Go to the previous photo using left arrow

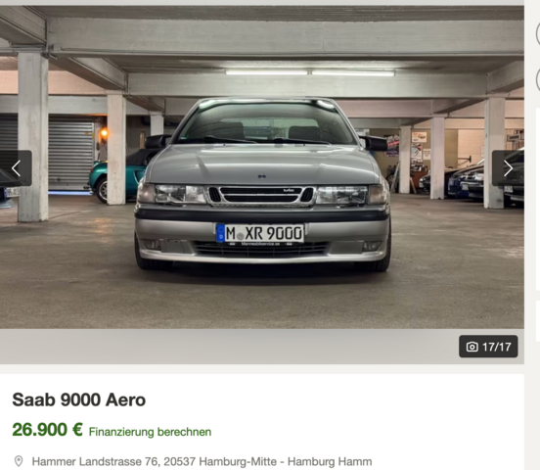click(x=16, y=168)
